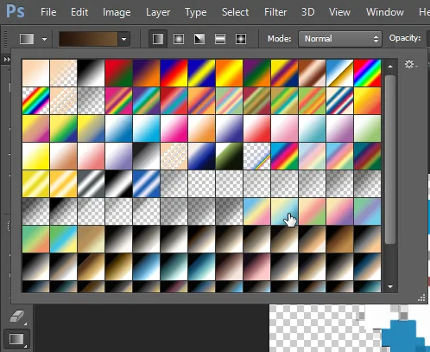Open the Window menu
The width and height of the screenshot is (430, 352).
(x=385, y=12)
